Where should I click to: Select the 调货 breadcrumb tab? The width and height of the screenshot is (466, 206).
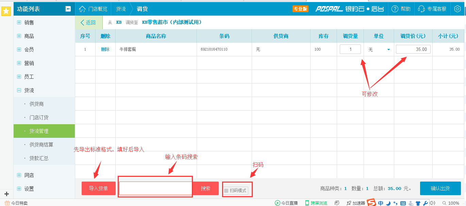(142, 9)
